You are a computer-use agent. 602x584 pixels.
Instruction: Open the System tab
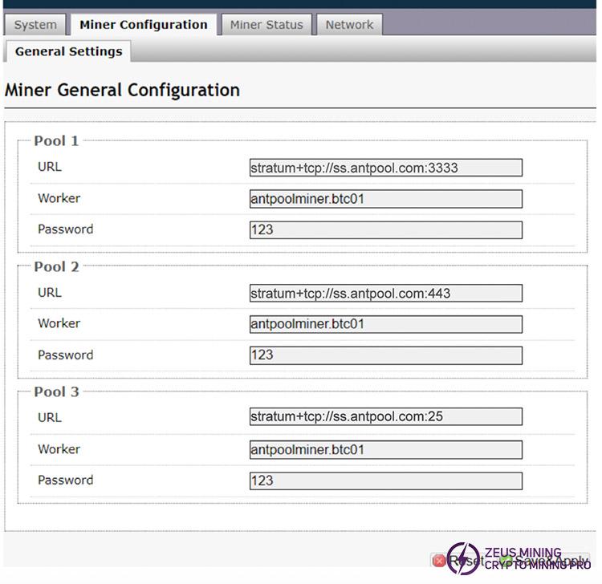[x=35, y=25]
